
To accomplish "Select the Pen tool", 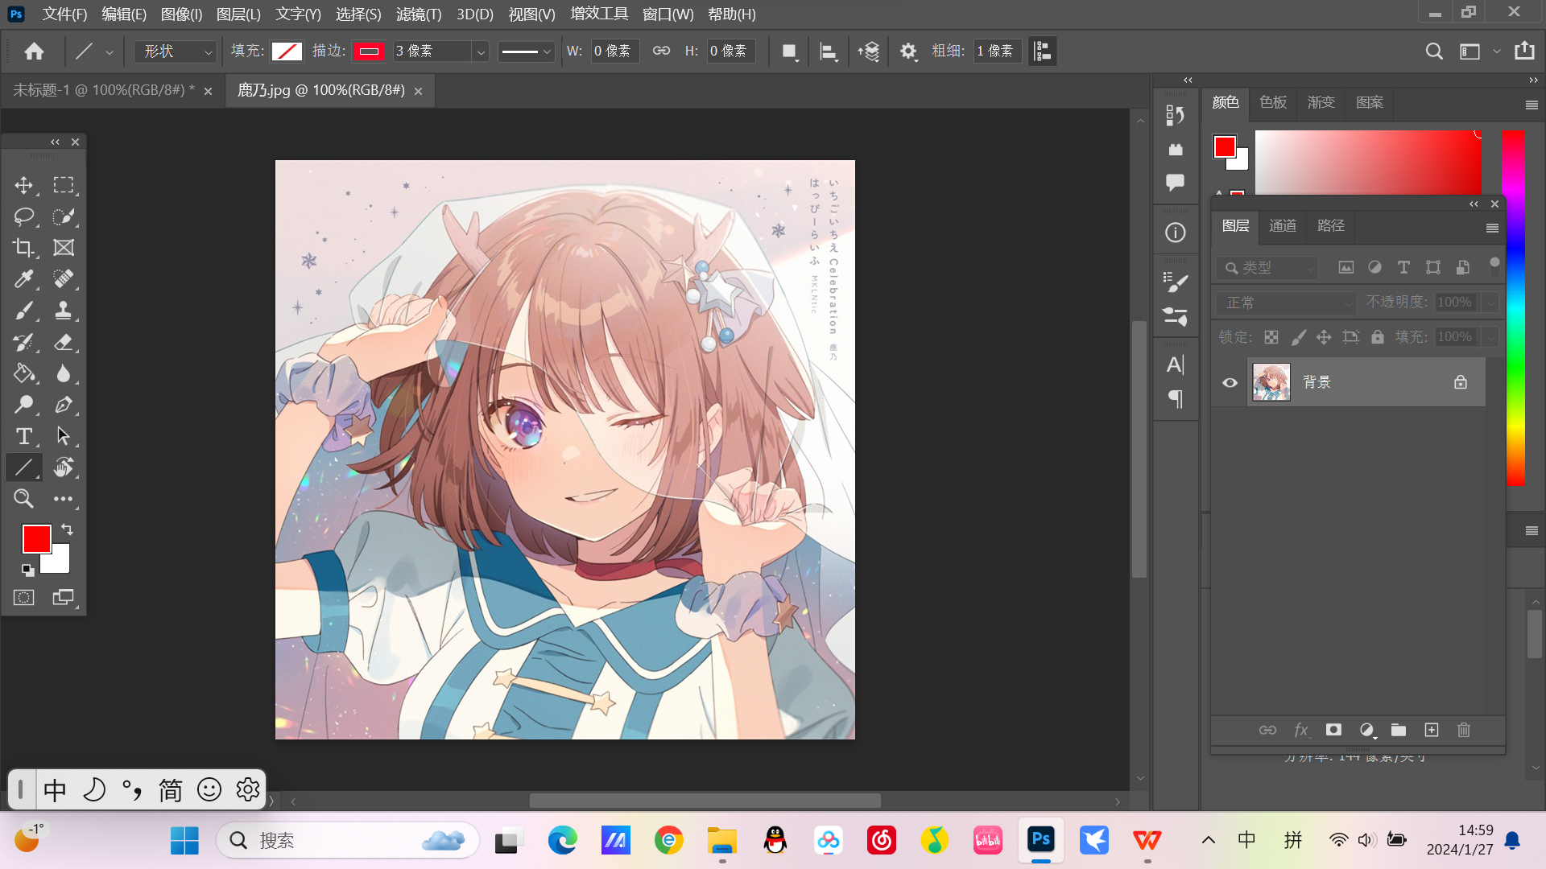I will (64, 405).
